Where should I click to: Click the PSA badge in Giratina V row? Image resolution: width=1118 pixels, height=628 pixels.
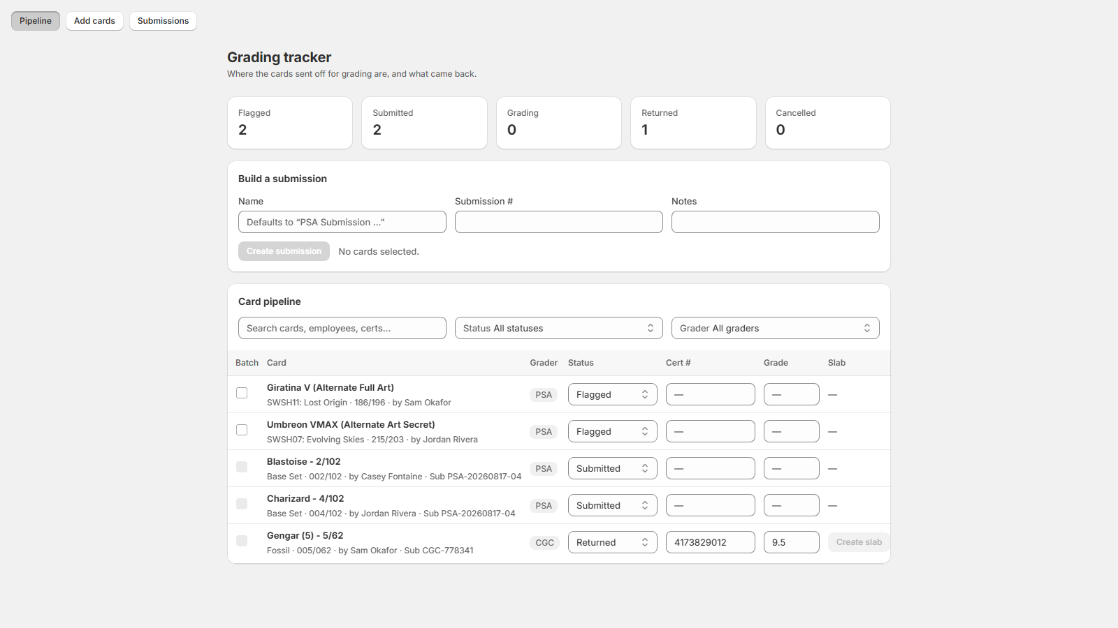[x=544, y=395]
